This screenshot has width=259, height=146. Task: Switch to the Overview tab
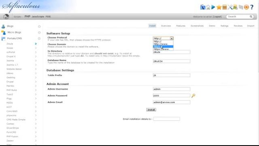(166, 26)
